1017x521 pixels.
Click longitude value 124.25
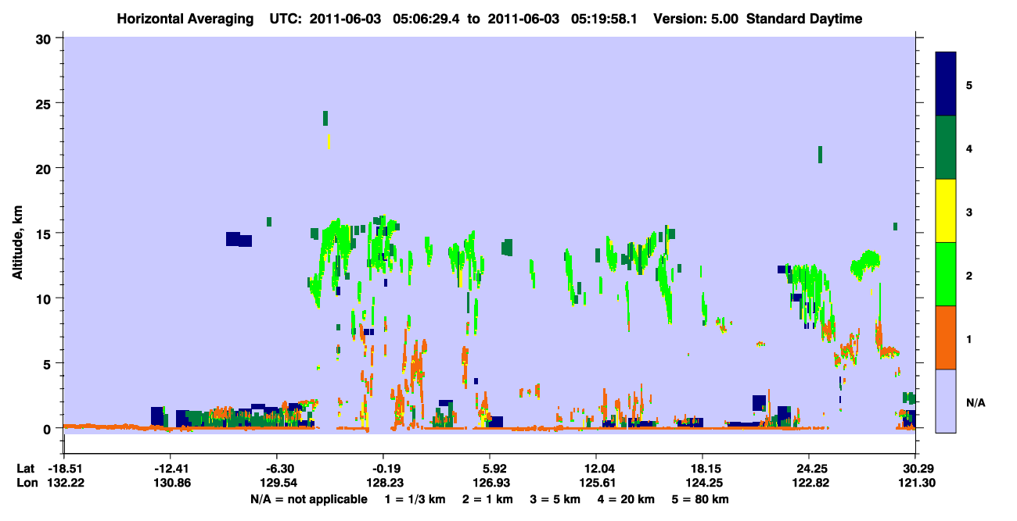tap(703, 483)
